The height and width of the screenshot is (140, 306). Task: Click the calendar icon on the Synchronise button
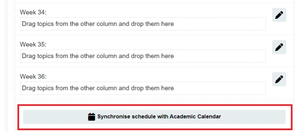pyautogui.click(x=91, y=117)
